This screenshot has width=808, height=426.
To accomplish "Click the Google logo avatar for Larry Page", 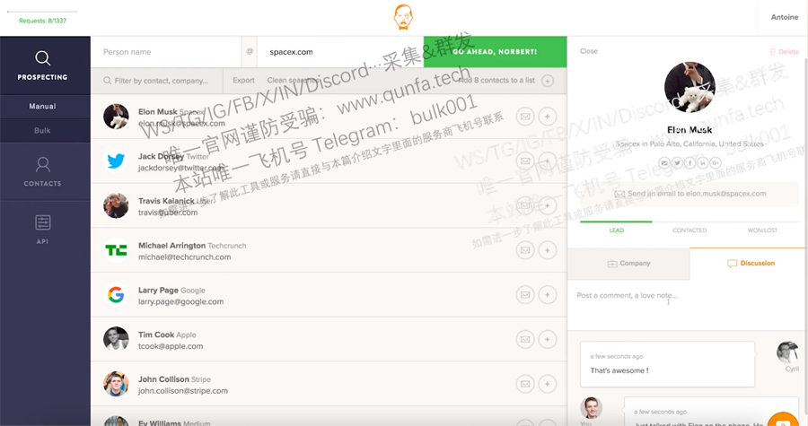I will 116,295.
